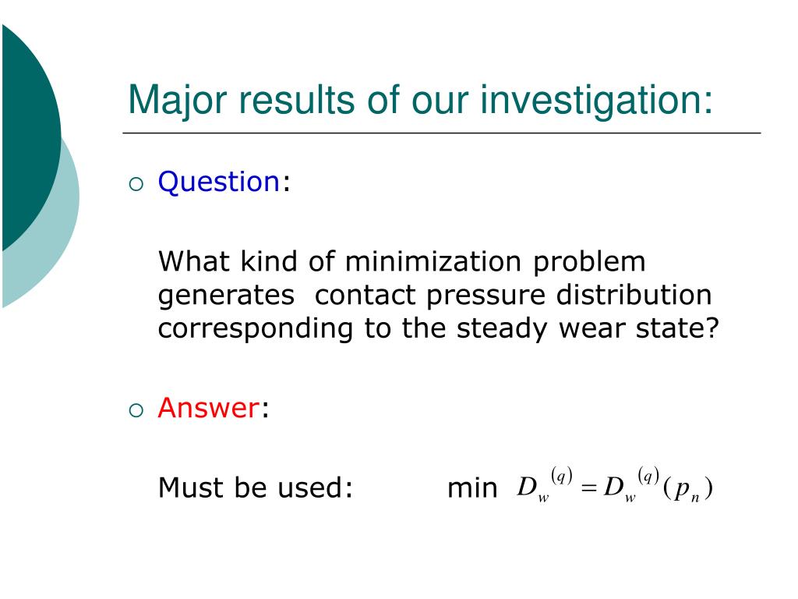Click the (p_n) argument in the formula

tap(687, 490)
